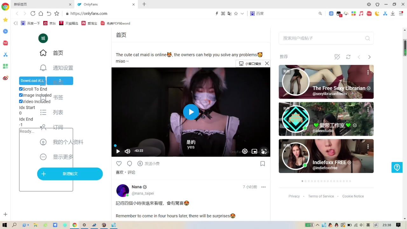Toggle the Image Included checkbox

[21, 95]
